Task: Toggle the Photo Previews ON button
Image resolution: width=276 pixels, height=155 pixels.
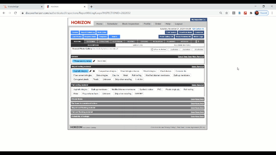Action: click(x=183, y=36)
